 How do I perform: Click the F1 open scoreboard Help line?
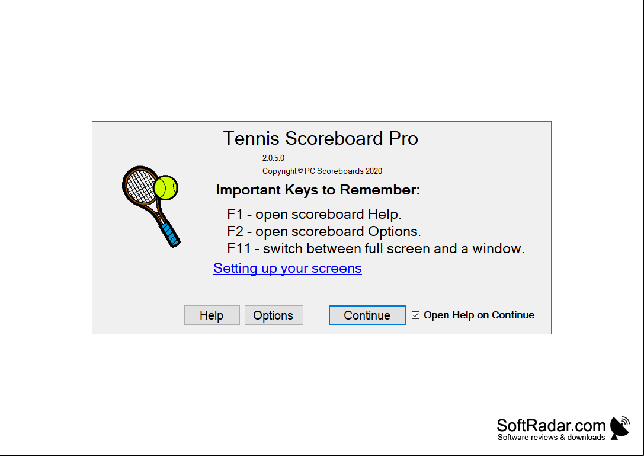click(x=314, y=214)
